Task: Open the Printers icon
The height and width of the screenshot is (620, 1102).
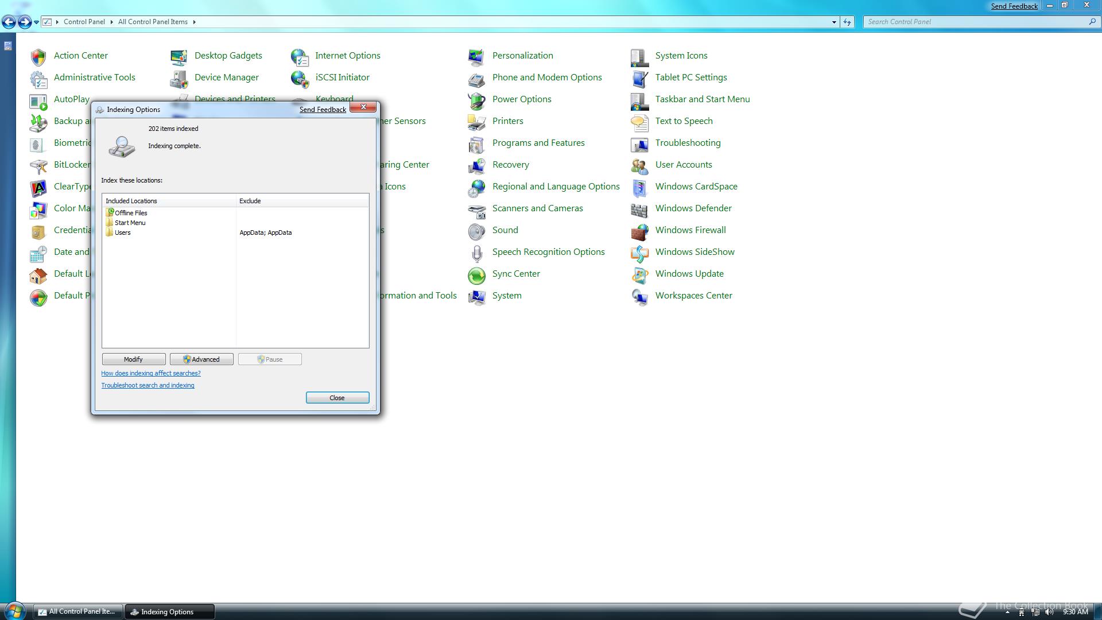Action: [476, 122]
